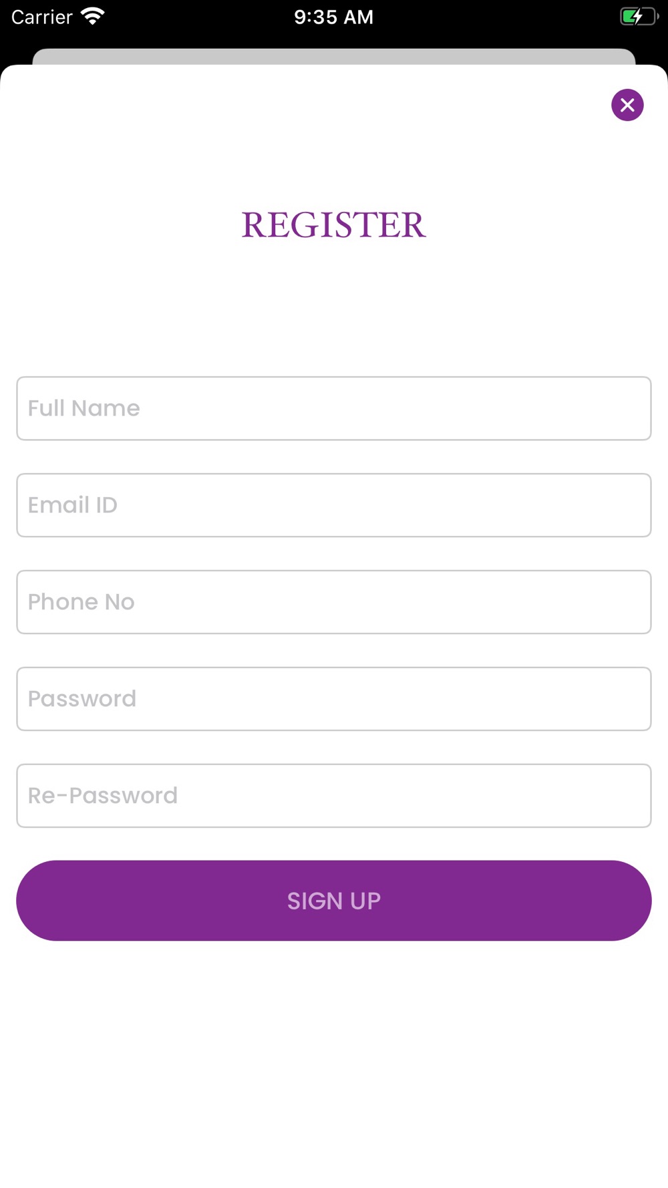Tap the gray card behind the sheet
Screen dimensions: 668x1188
click(334, 56)
